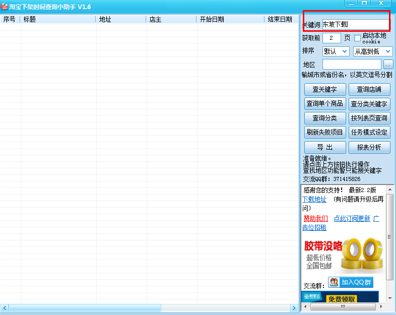Click the 广告位招租 link

(314, 227)
